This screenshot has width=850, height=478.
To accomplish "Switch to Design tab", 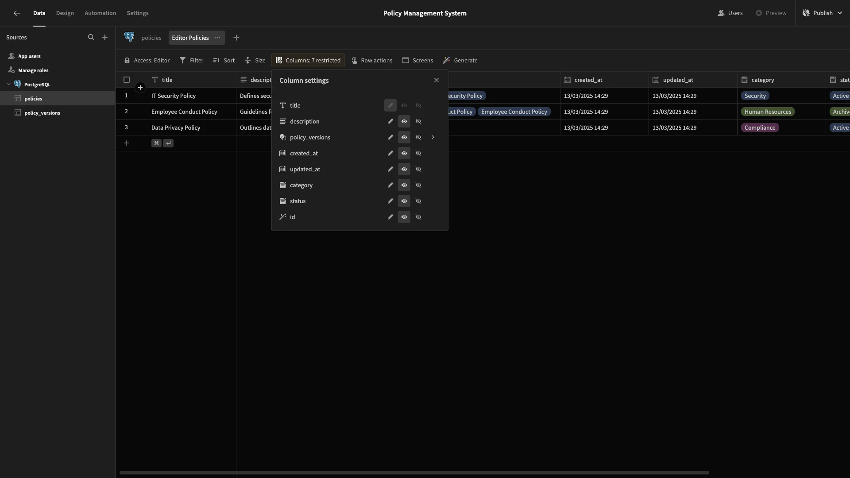I will coord(65,13).
